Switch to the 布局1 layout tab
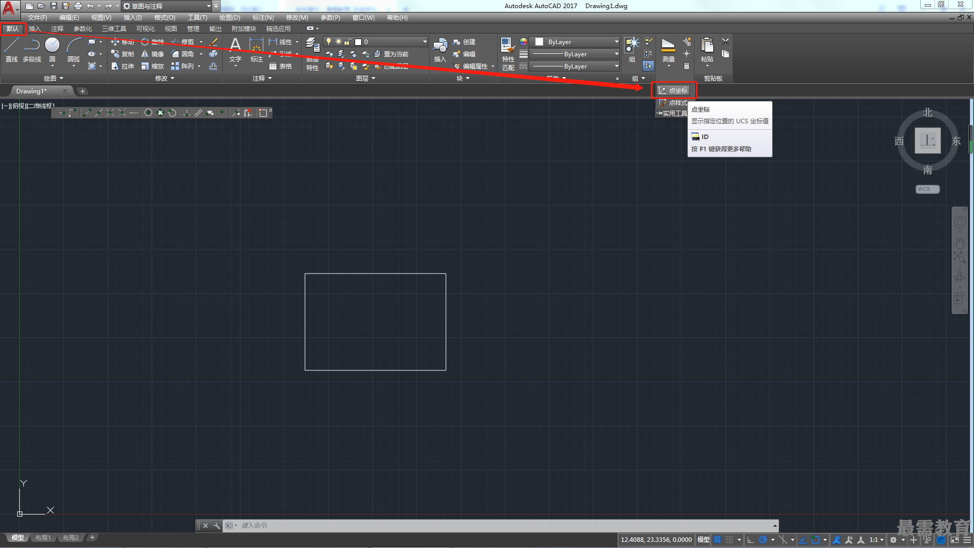The height and width of the screenshot is (548, 974). [x=43, y=538]
